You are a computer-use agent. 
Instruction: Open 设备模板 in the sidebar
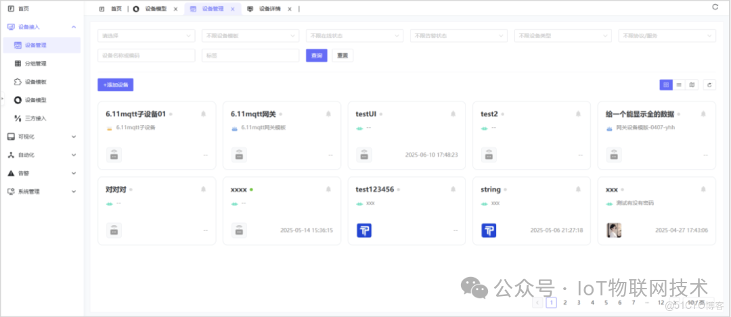point(42,82)
